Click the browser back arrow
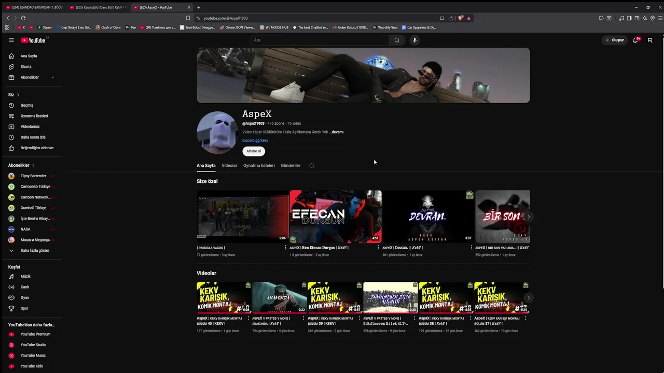664x373 pixels. click(x=7, y=18)
